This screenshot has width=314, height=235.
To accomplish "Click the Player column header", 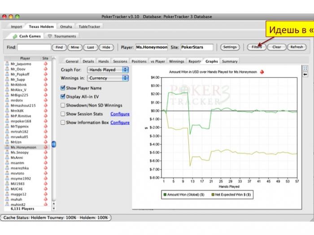I will tap(25, 58).
